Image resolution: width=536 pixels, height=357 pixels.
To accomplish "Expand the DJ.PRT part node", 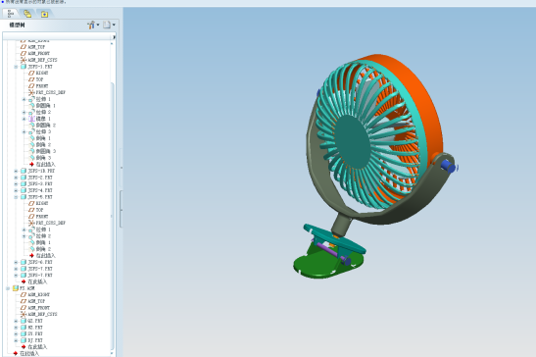I will [x=16, y=340].
